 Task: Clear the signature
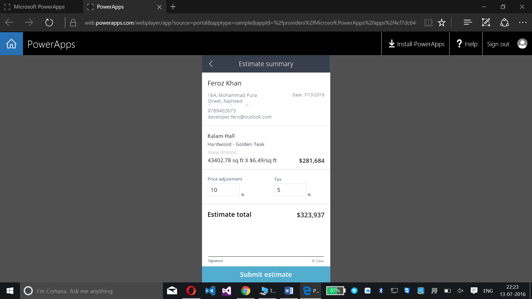click(x=318, y=261)
